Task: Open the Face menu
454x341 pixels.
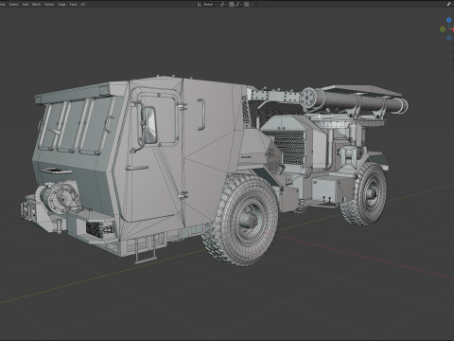Action: coord(73,5)
